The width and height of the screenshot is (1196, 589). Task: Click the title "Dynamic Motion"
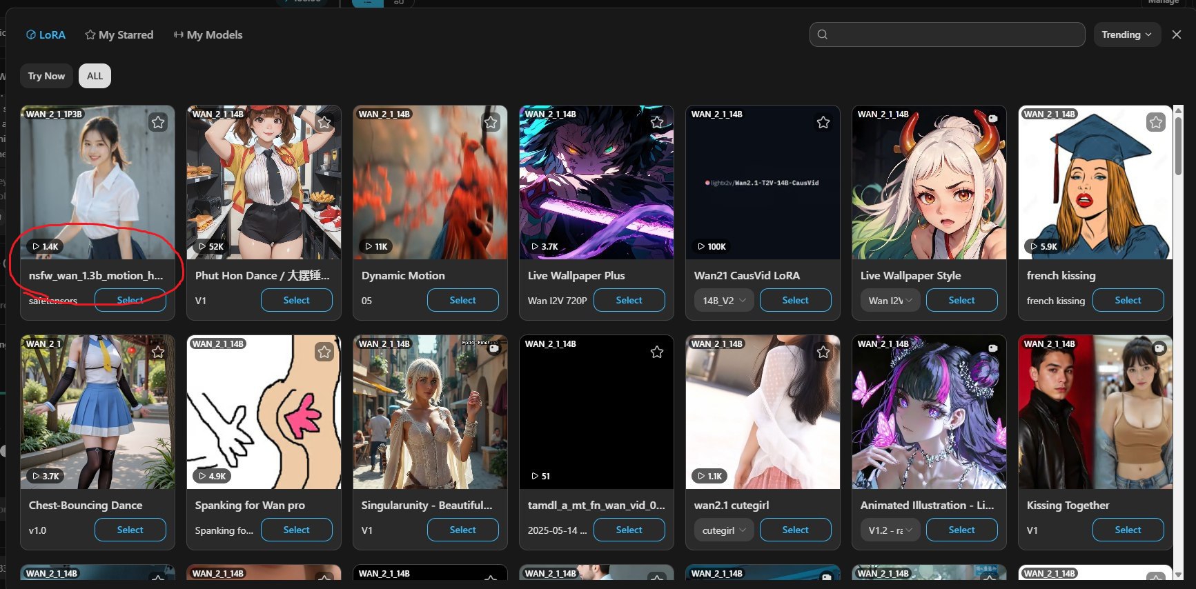click(x=403, y=276)
